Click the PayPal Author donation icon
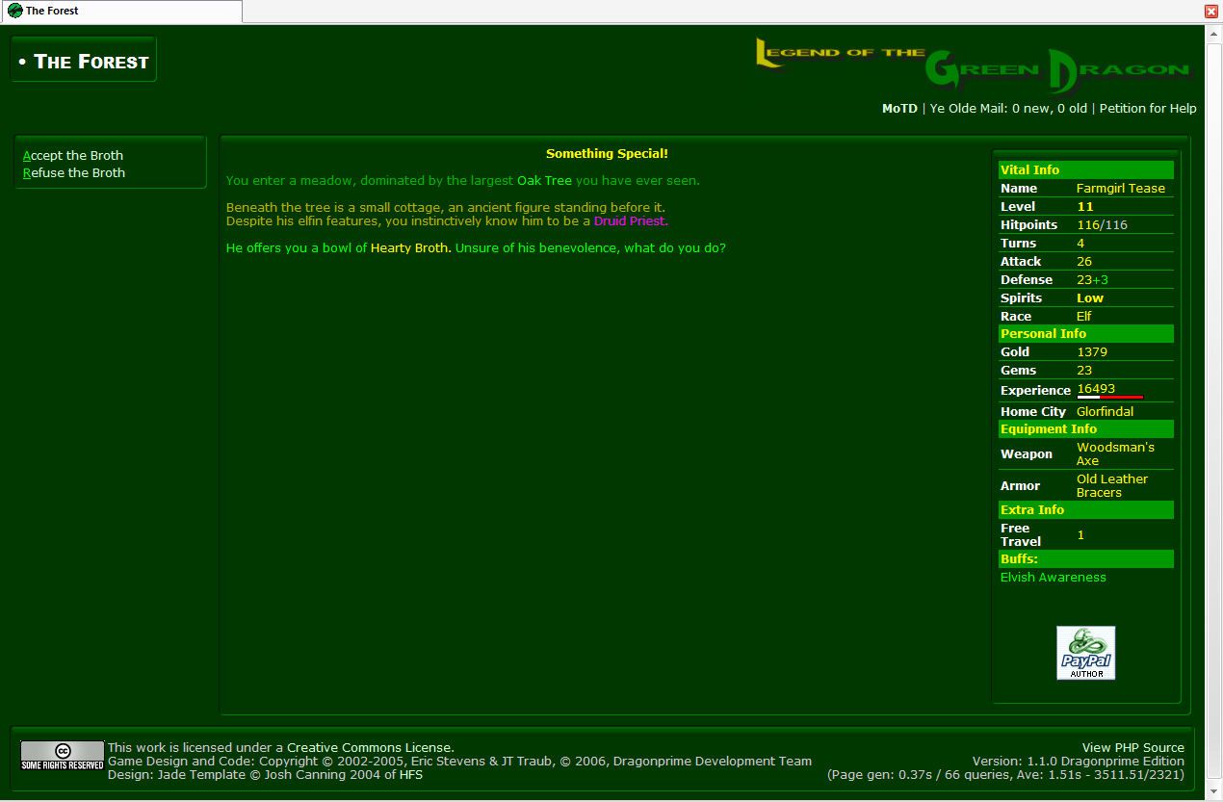This screenshot has height=802, width=1223. pos(1085,653)
